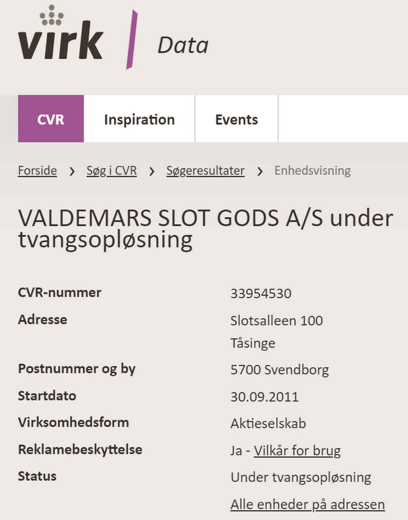Click the chevron after Forside breadcrumb
This screenshot has width=408, height=520.
(72, 171)
